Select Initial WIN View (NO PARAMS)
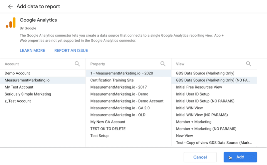The image size is (267, 165). [x=214, y=115]
